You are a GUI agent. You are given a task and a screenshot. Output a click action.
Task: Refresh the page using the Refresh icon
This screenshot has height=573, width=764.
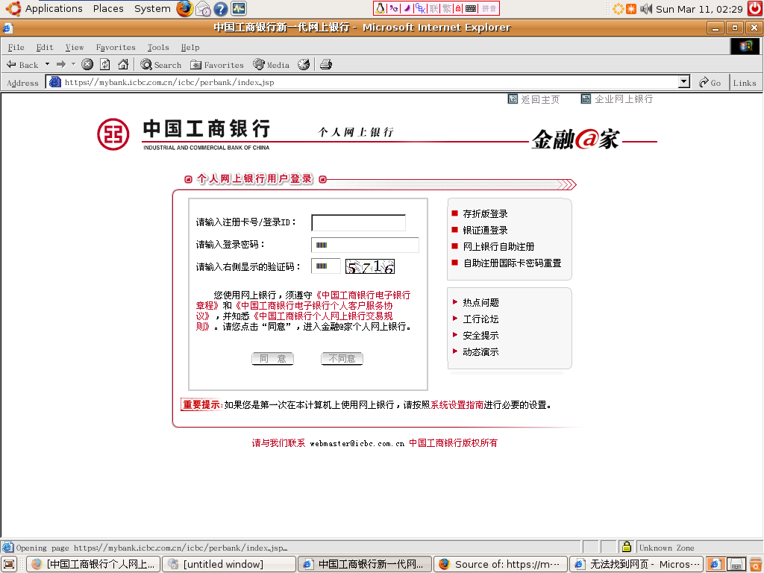(104, 64)
